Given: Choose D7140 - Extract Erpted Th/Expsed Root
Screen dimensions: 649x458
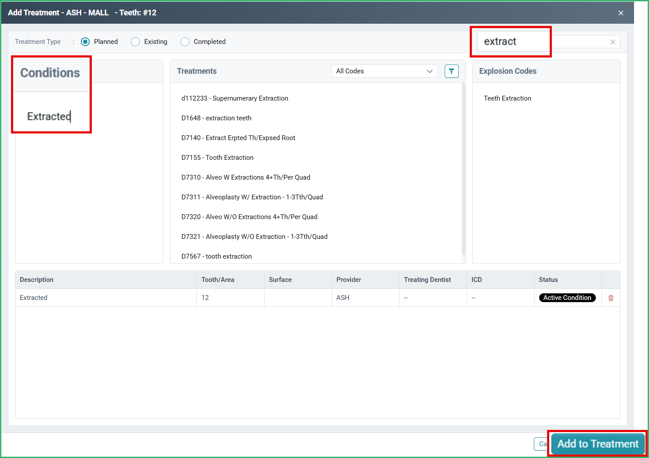Looking at the screenshot, I should [x=238, y=138].
